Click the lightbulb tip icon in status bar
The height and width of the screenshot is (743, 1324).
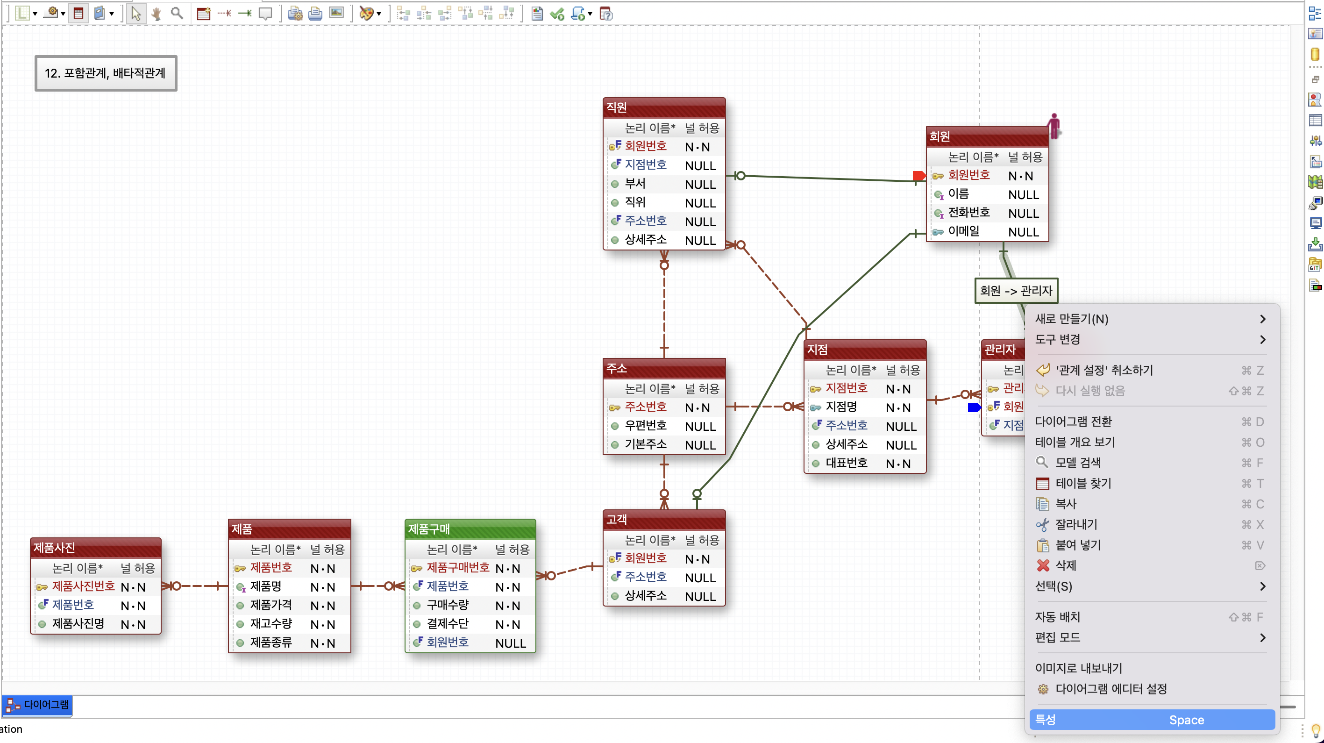(1315, 730)
